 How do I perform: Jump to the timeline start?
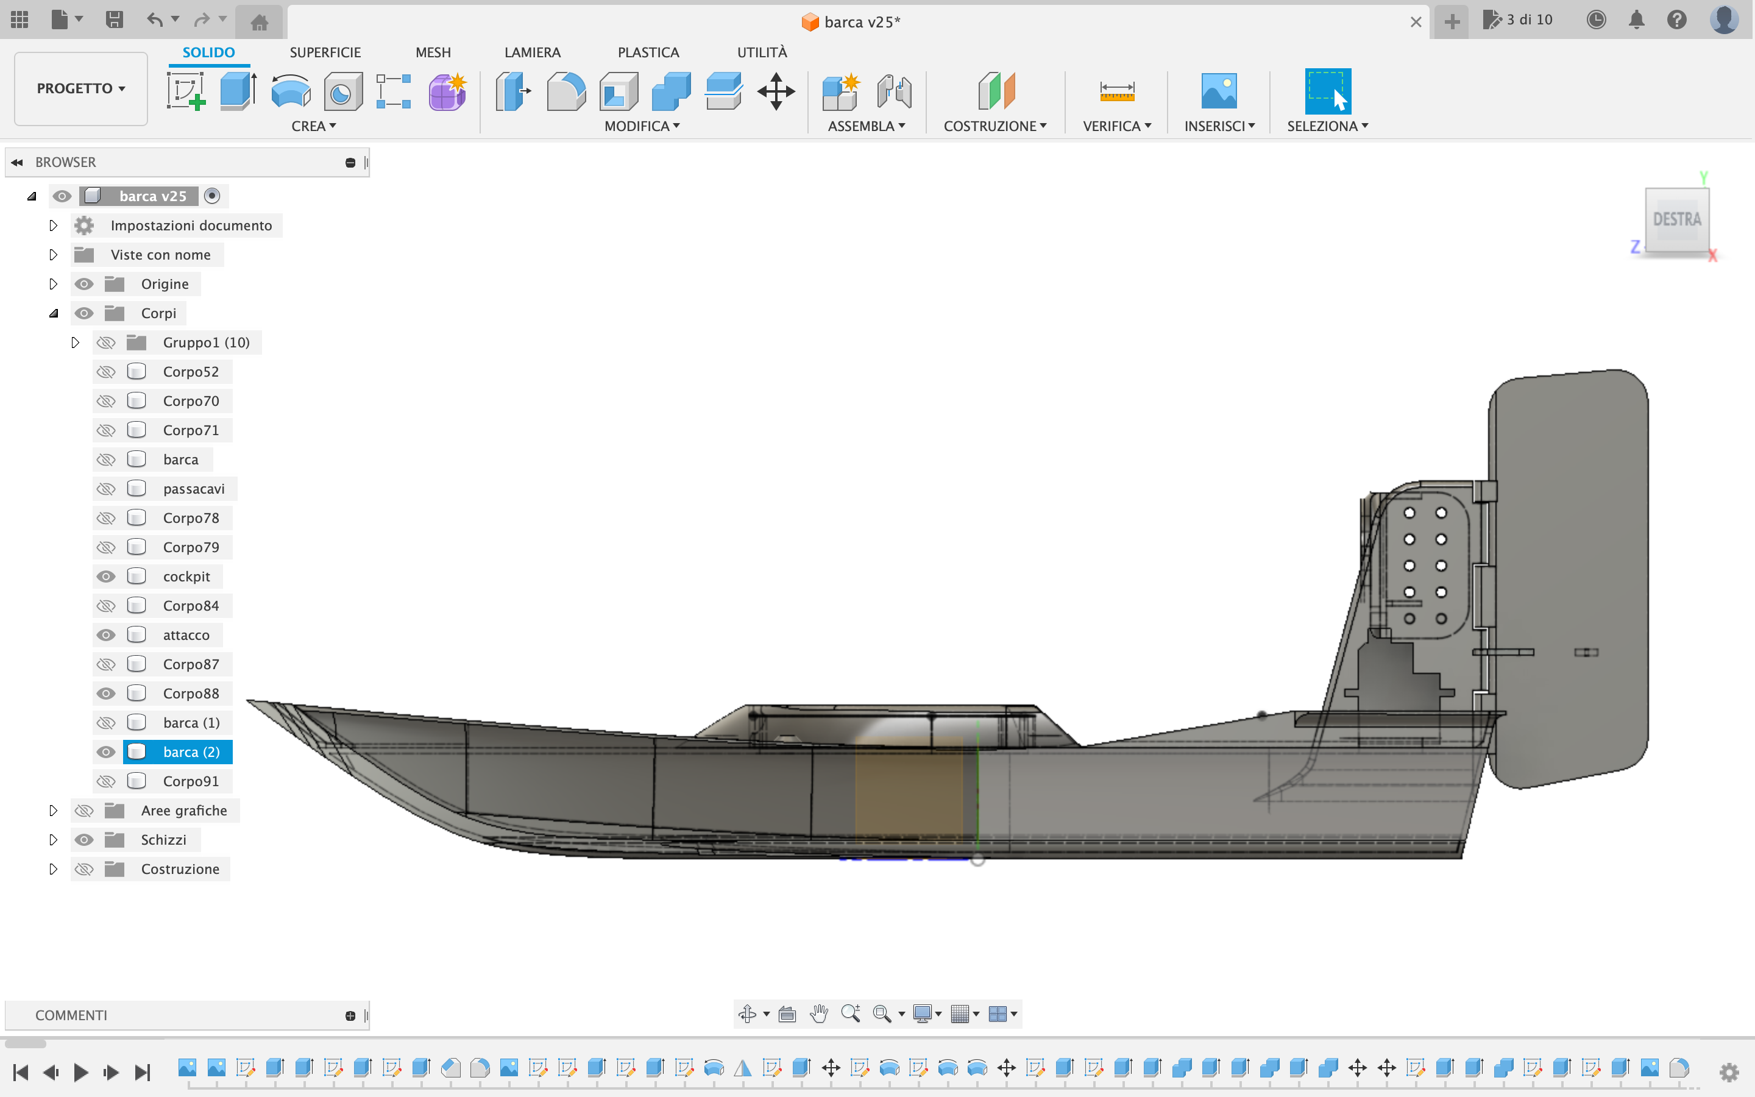pyautogui.click(x=20, y=1071)
